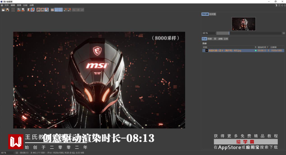Click the status bar 00:08:13 time
This screenshot has height=155, width=286.
point(24,153)
